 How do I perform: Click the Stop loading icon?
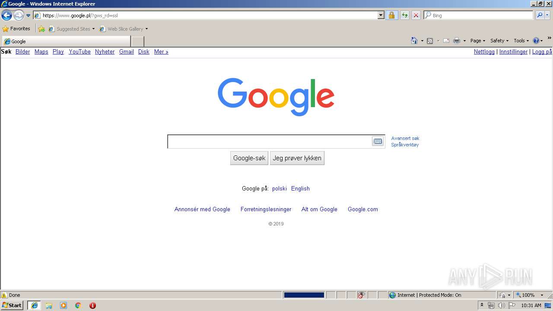tap(416, 16)
